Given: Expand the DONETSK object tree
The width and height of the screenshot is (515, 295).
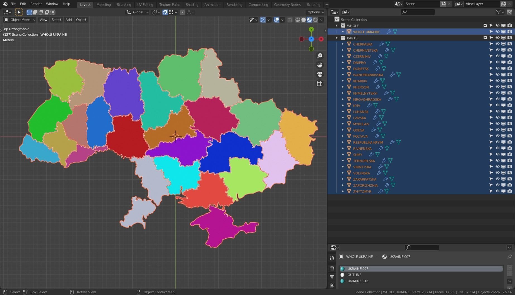Looking at the screenshot, I should pyautogui.click(x=343, y=69).
